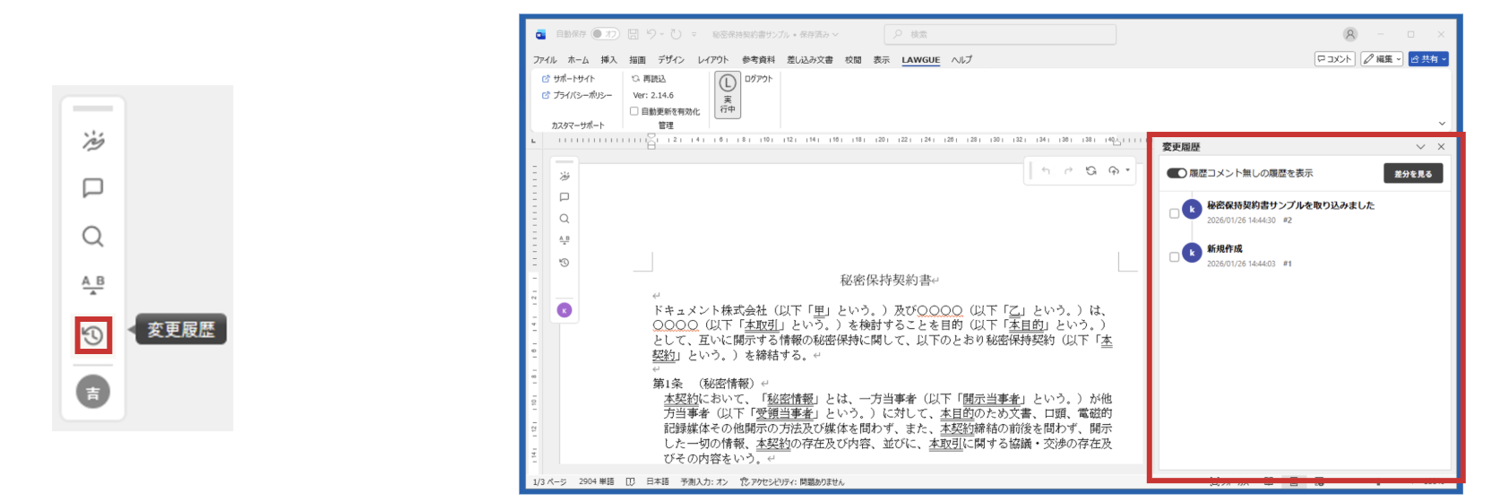The image size is (1500, 502).
Task: Click the highlighted 変更履歴 history icon in the enlarged sidebar
Action: pyautogui.click(x=93, y=335)
